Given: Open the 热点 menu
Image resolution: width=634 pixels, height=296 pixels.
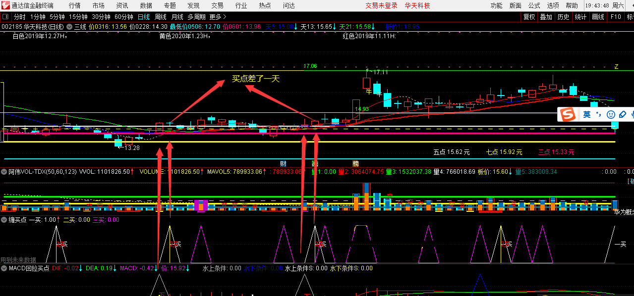Looking at the screenshot, I should point(265,5).
